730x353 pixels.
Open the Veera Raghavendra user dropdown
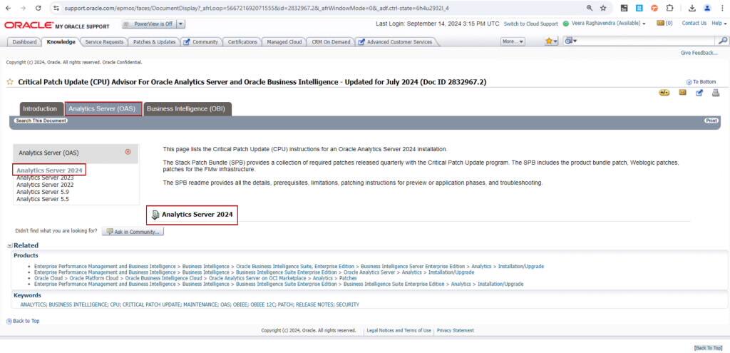coord(608,24)
